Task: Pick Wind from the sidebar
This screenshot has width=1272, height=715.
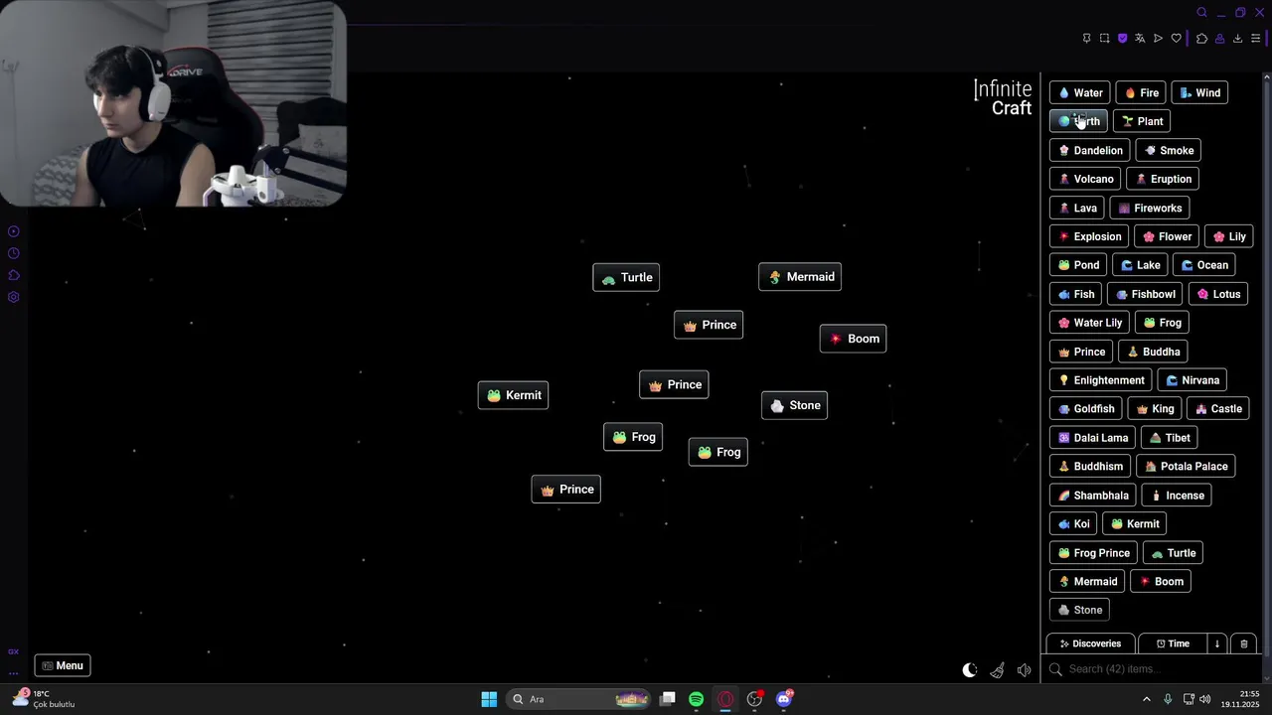Action: click(1199, 92)
